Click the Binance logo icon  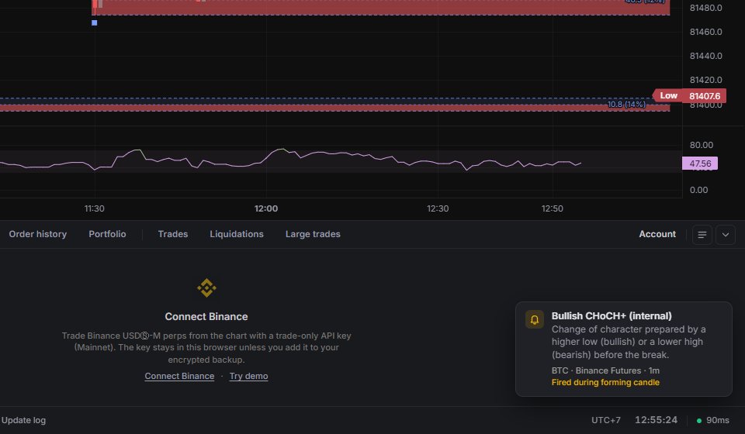(x=206, y=288)
